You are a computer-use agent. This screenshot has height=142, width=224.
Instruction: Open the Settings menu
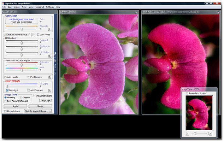50,7
